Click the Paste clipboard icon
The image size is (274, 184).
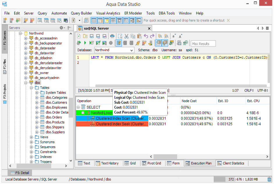(x=139, y=36)
